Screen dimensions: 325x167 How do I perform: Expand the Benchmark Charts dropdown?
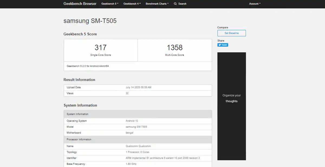(157, 4)
